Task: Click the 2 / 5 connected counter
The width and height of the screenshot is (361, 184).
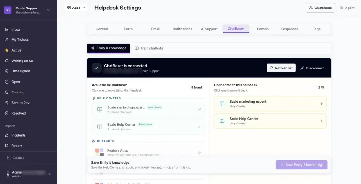Action: [321, 87]
